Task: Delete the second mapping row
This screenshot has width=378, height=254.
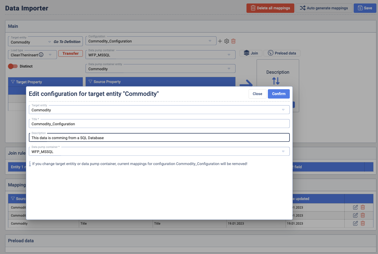Action: pyautogui.click(x=363, y=215)
